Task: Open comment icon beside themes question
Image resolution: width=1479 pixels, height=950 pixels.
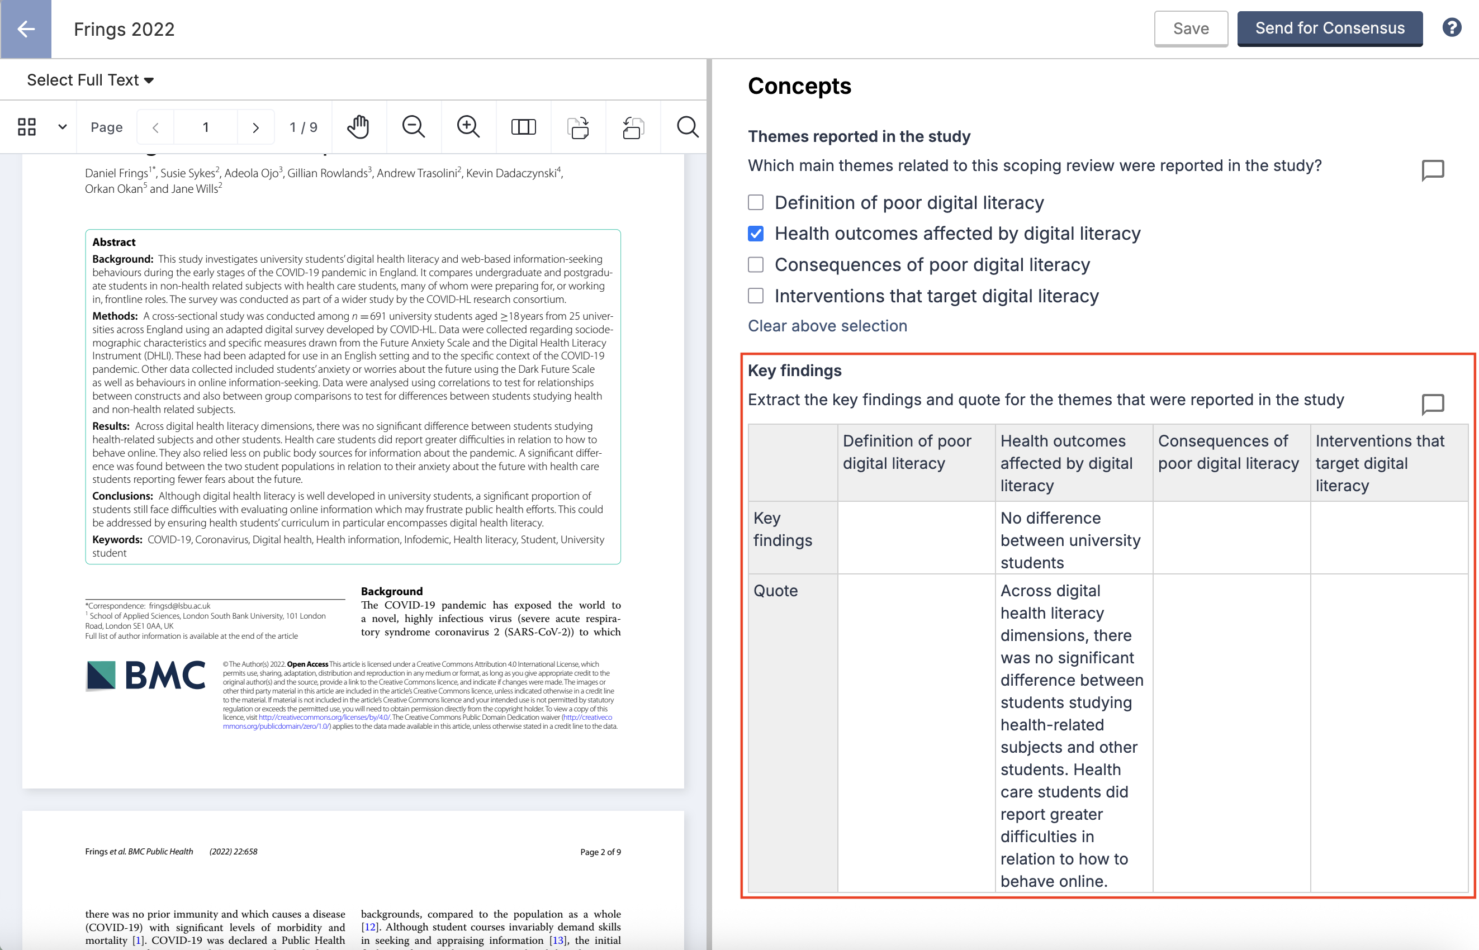Action: pyautogui.click(x=1432, y=170)
